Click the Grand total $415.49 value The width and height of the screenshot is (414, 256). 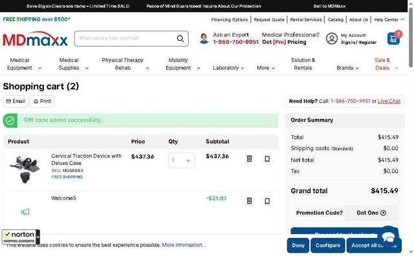tap(384, 191)
